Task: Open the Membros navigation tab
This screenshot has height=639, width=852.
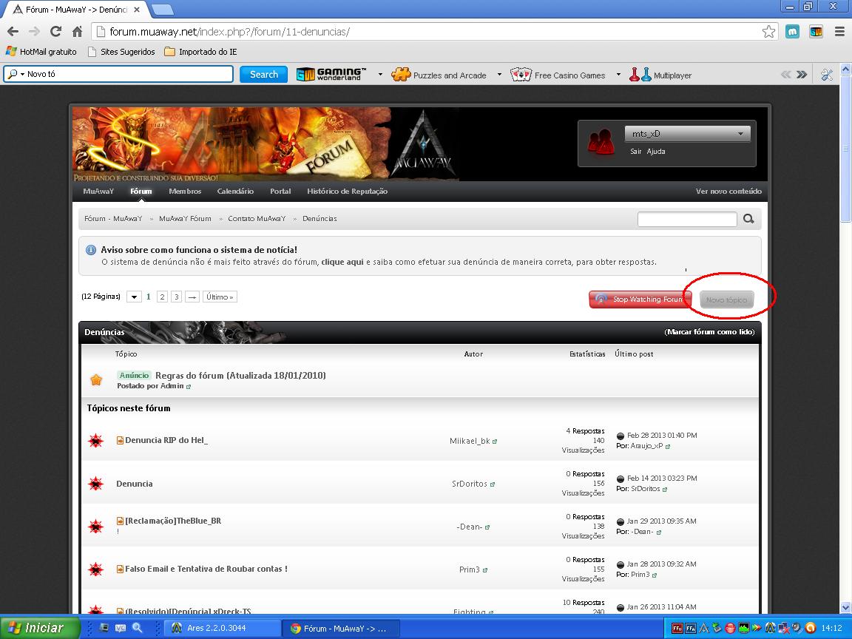Action: pyautogui.click(x=185, y=192)
